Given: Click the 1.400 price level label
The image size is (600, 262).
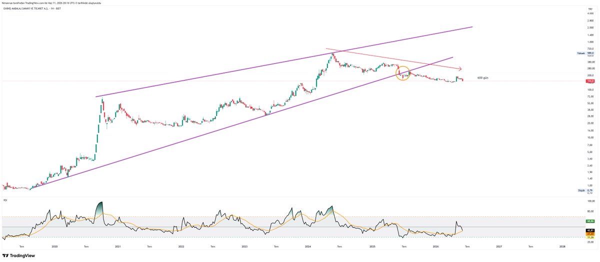Looking at the screenshot, I should click(x=590, y=34).
